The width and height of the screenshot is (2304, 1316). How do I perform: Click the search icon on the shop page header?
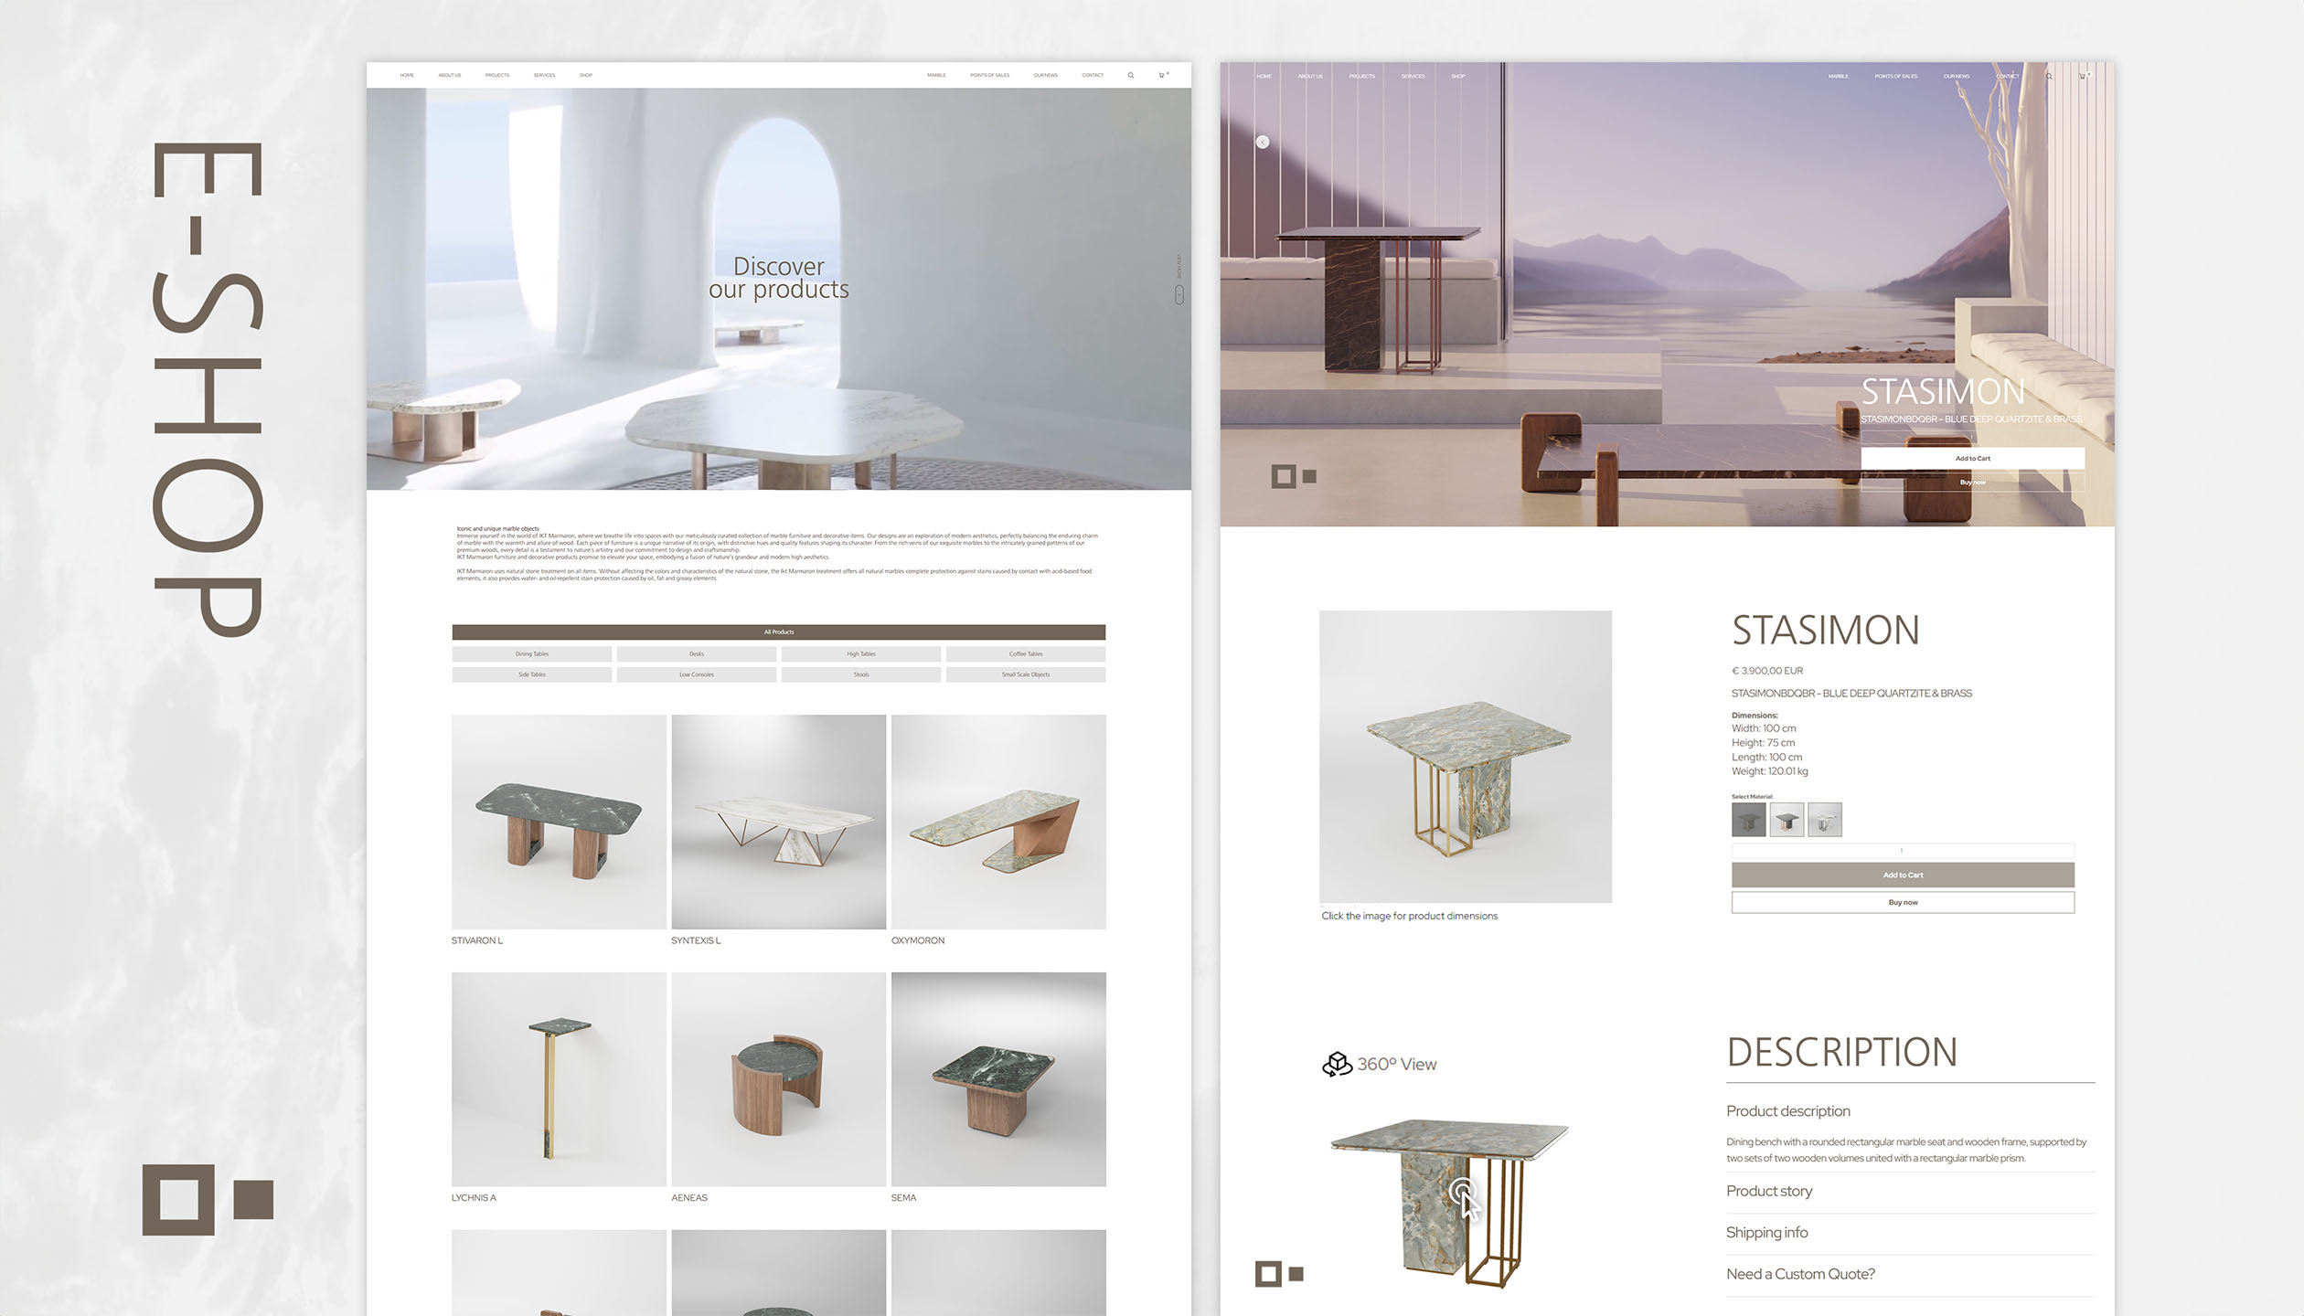1131,76
